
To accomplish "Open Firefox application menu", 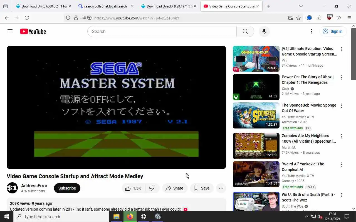I will coord(349,18).
